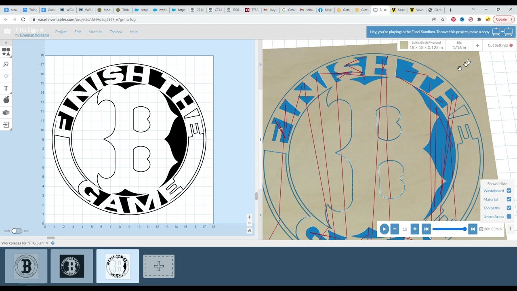Viewport: 517px width, 291px height.
Task: Toggle Wasteboard visibility checkbox
Action: (509, 191)
